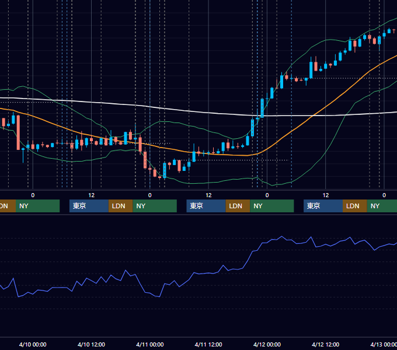Select the NY session block for 4/11

click(272, 206)
